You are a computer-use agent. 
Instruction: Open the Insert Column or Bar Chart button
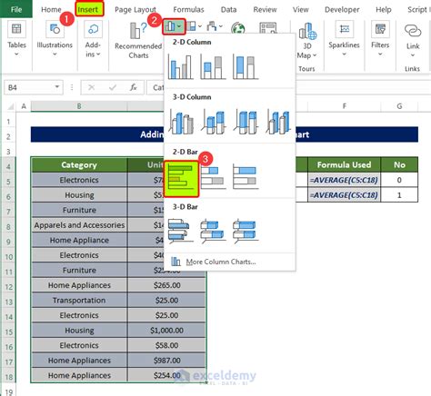coord(174,26)
